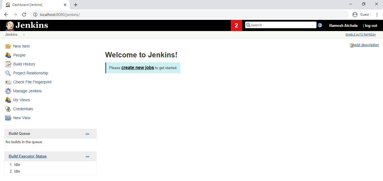Close the Dashboard [Jenkins] tab
383x181 pixels.
(65, 5)
